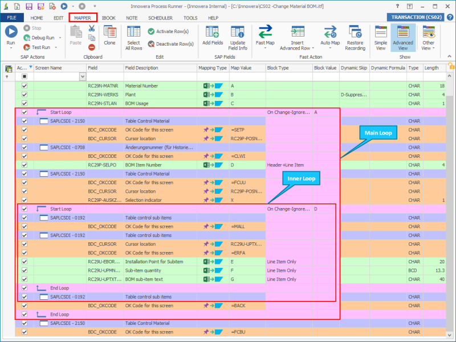Screen dimensions: 456x342
Task: Uncheck the RC29N-MATNR row active checkbox
Action: 25,85
